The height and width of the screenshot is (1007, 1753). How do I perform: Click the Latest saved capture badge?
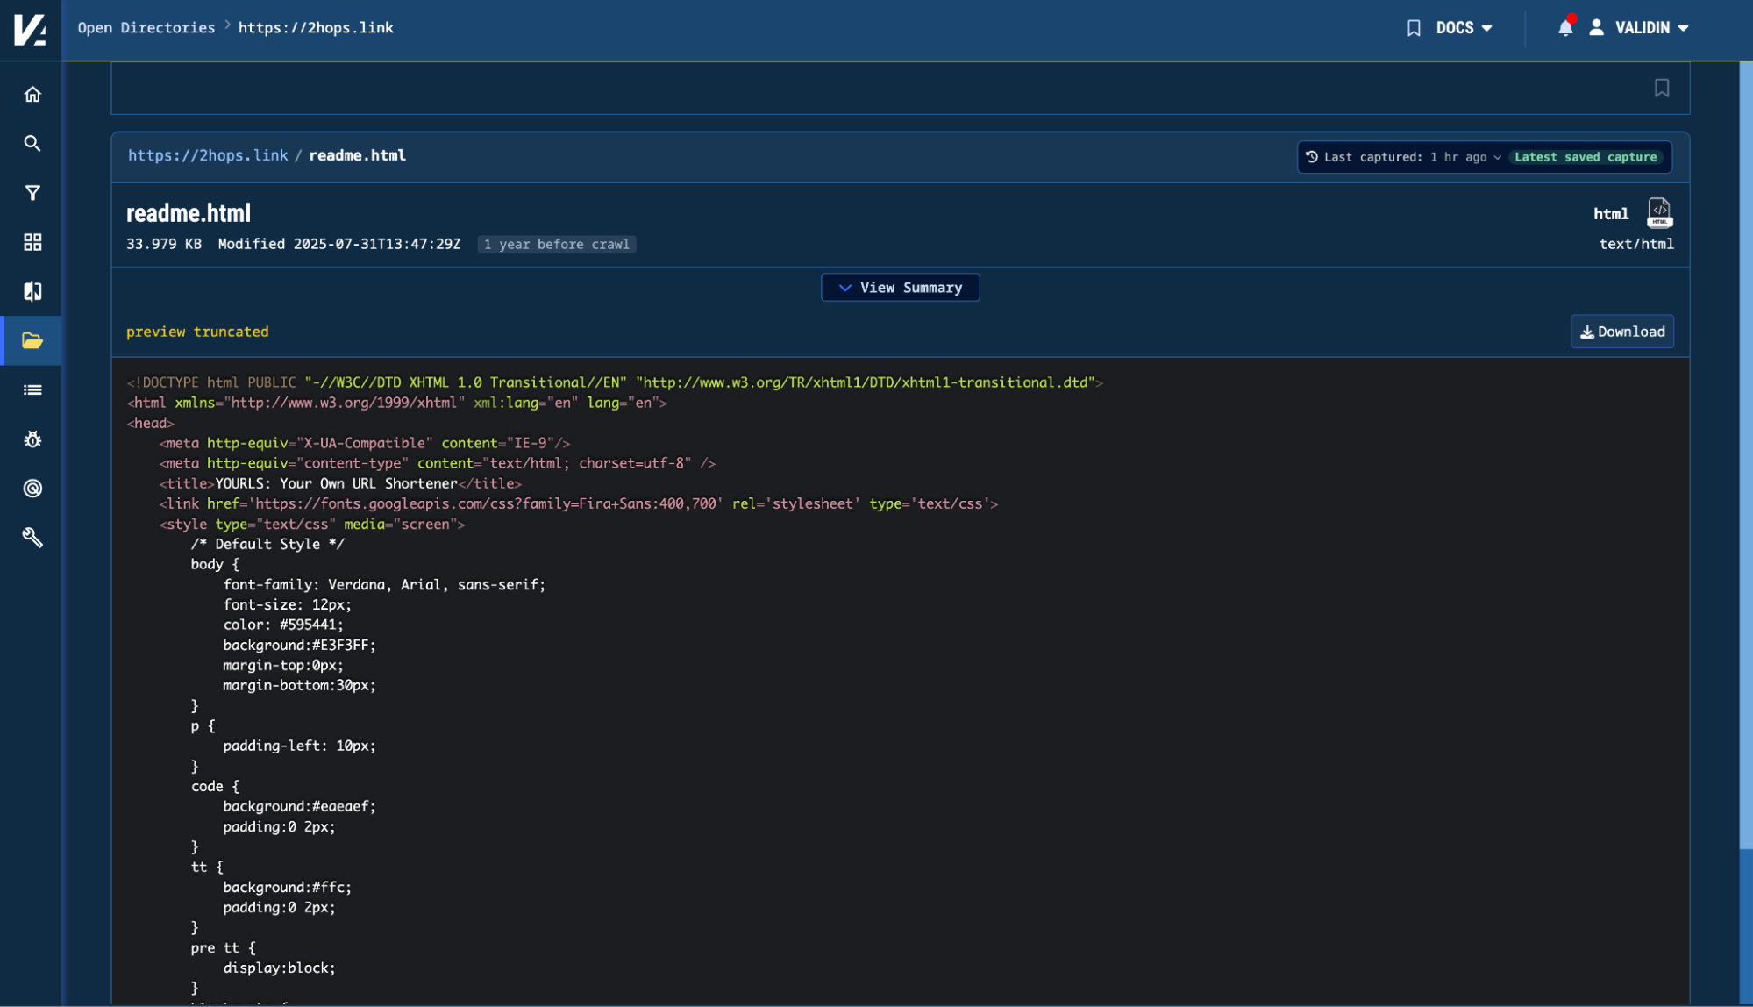[x=1586, y=157]
